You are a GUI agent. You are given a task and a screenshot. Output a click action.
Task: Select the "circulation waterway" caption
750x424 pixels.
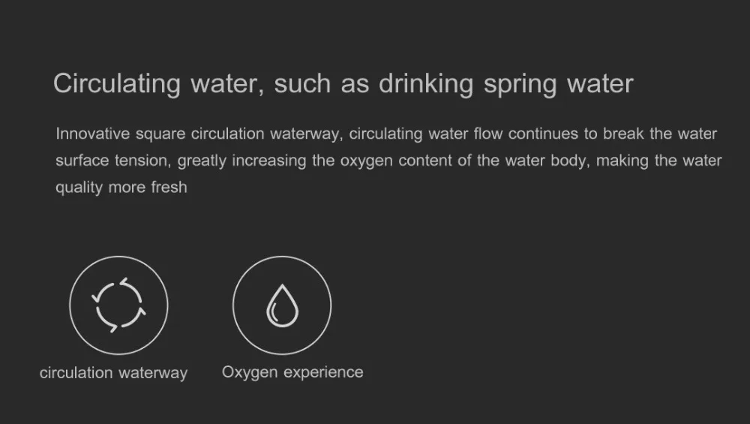click(113, 373)
